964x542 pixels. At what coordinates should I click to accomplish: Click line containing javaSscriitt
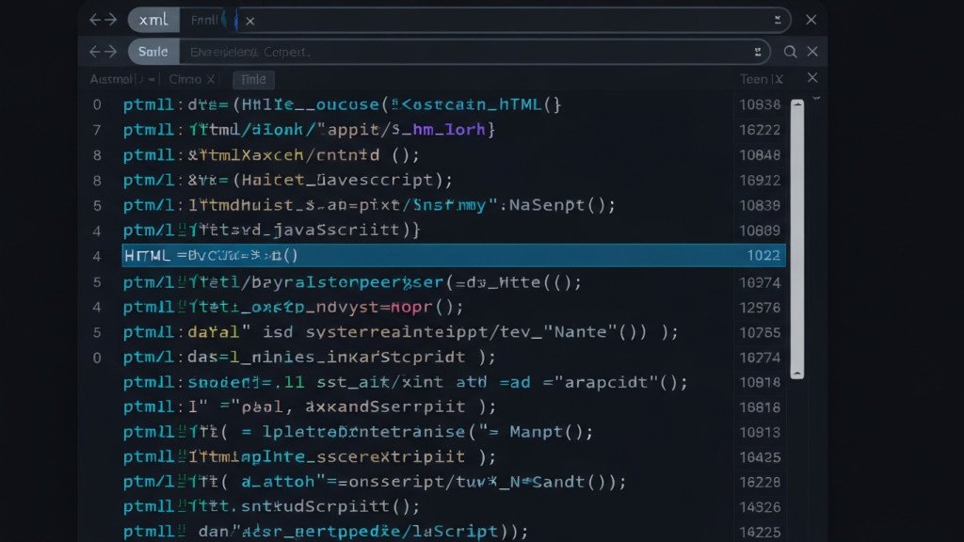pos(272,230)
